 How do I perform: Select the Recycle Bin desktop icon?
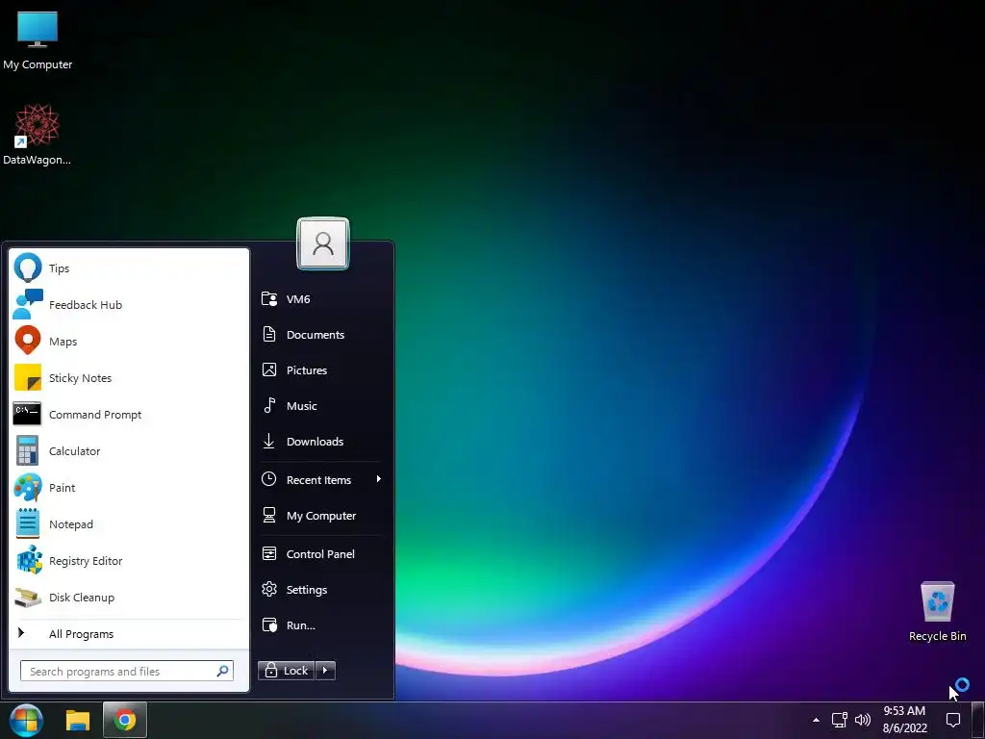point(937,611)
